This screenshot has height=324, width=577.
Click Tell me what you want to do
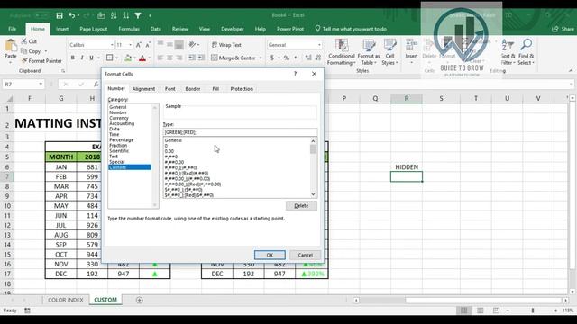click(351, 29)
